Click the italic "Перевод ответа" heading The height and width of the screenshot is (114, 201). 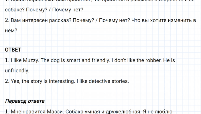[25, 101]
